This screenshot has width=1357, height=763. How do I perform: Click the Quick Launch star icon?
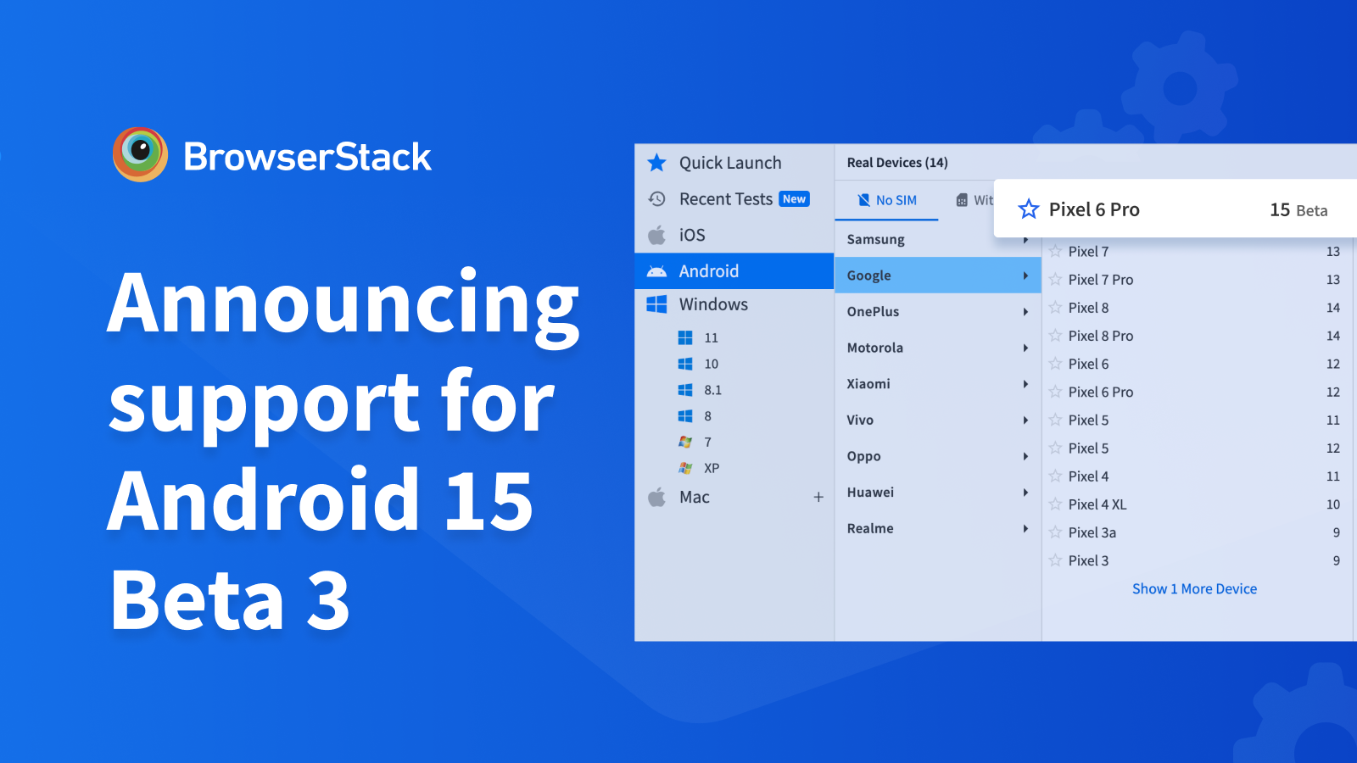click(x=656, y=163)
